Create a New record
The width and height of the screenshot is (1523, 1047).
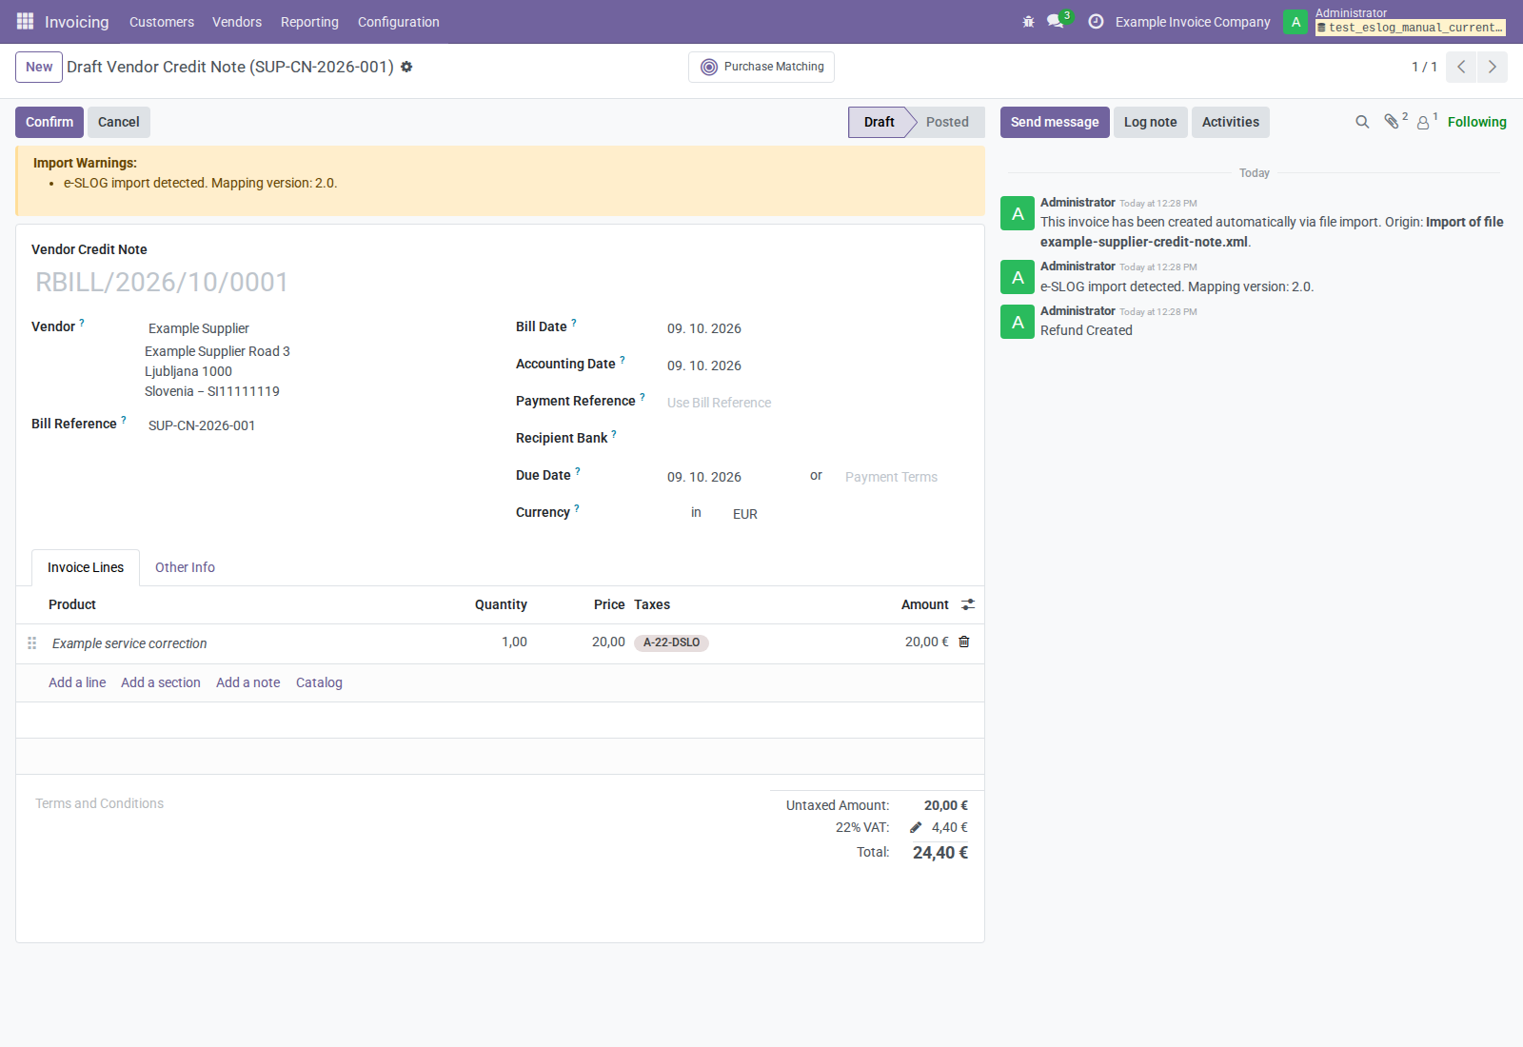39,67
